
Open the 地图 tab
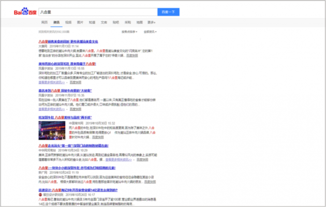(140, 23)
